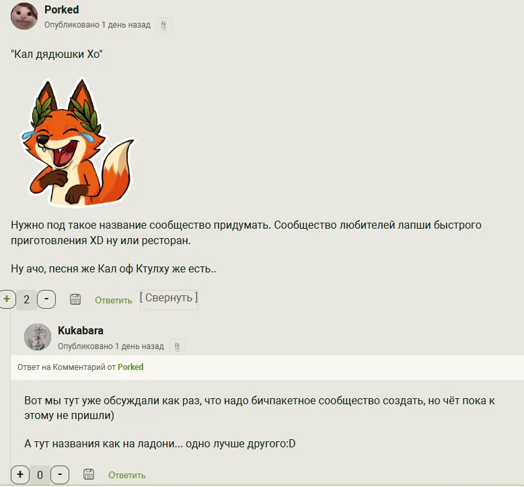Show rating count 0 on Kukabara's reply

(40, 475)
